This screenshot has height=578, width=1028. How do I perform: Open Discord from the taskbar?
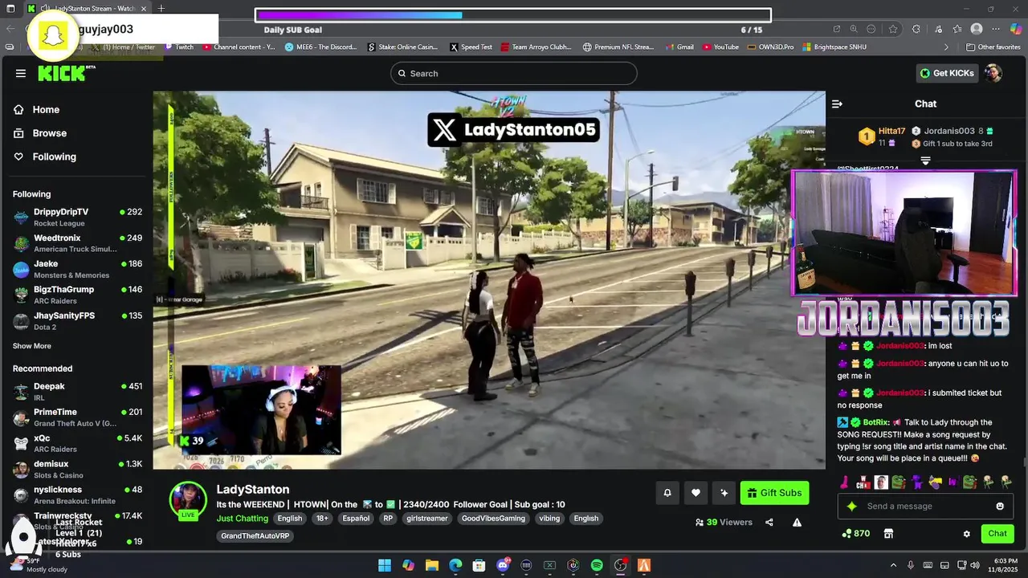pos(503,565)
